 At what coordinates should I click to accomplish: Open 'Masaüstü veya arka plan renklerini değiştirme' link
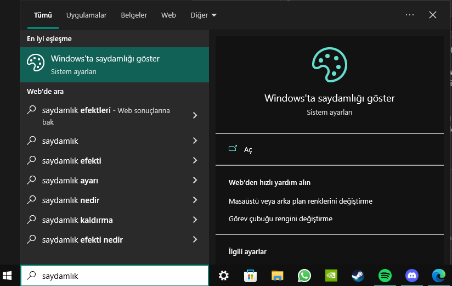[x=301, y=201]
